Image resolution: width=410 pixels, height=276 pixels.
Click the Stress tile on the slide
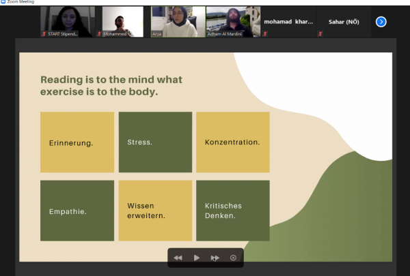coord(155,142)
